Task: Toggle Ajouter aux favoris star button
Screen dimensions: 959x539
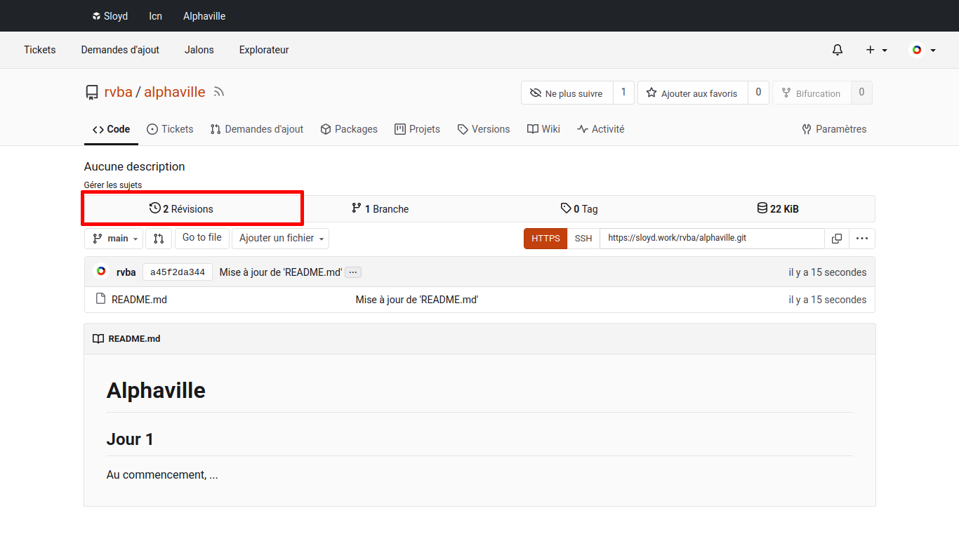Action: 692,93
